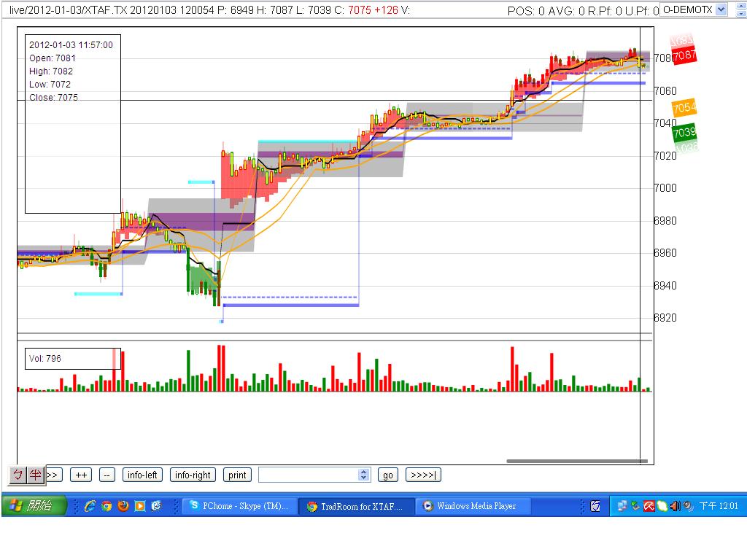Viewport: 747px width, 560px height.
Task: Click the 6940 price axis label
Action: tap(665, 285)
